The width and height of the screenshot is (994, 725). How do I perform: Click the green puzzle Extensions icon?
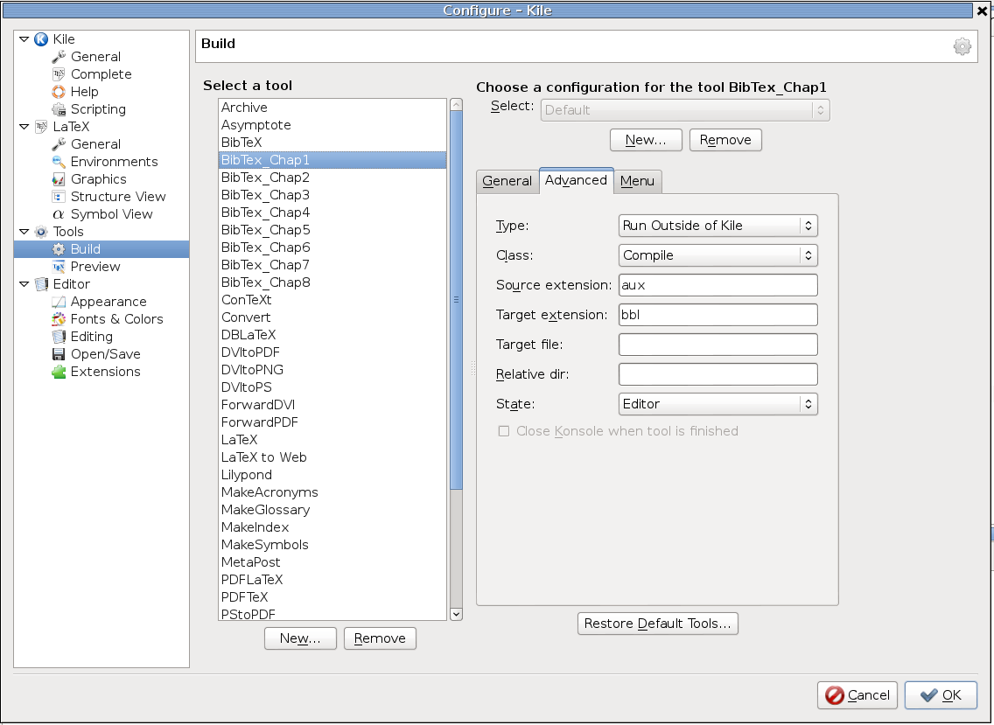(x=59, y=372)
